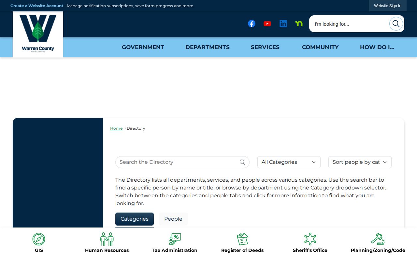
Task: Open the Facebook social icon
Action: [252, 24]
